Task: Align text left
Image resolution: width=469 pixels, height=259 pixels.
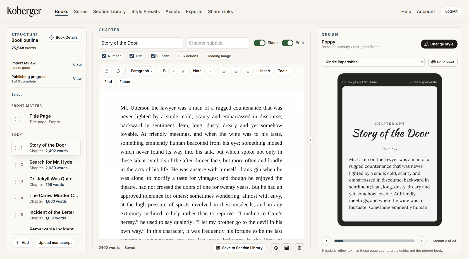Action: [224, 71]
